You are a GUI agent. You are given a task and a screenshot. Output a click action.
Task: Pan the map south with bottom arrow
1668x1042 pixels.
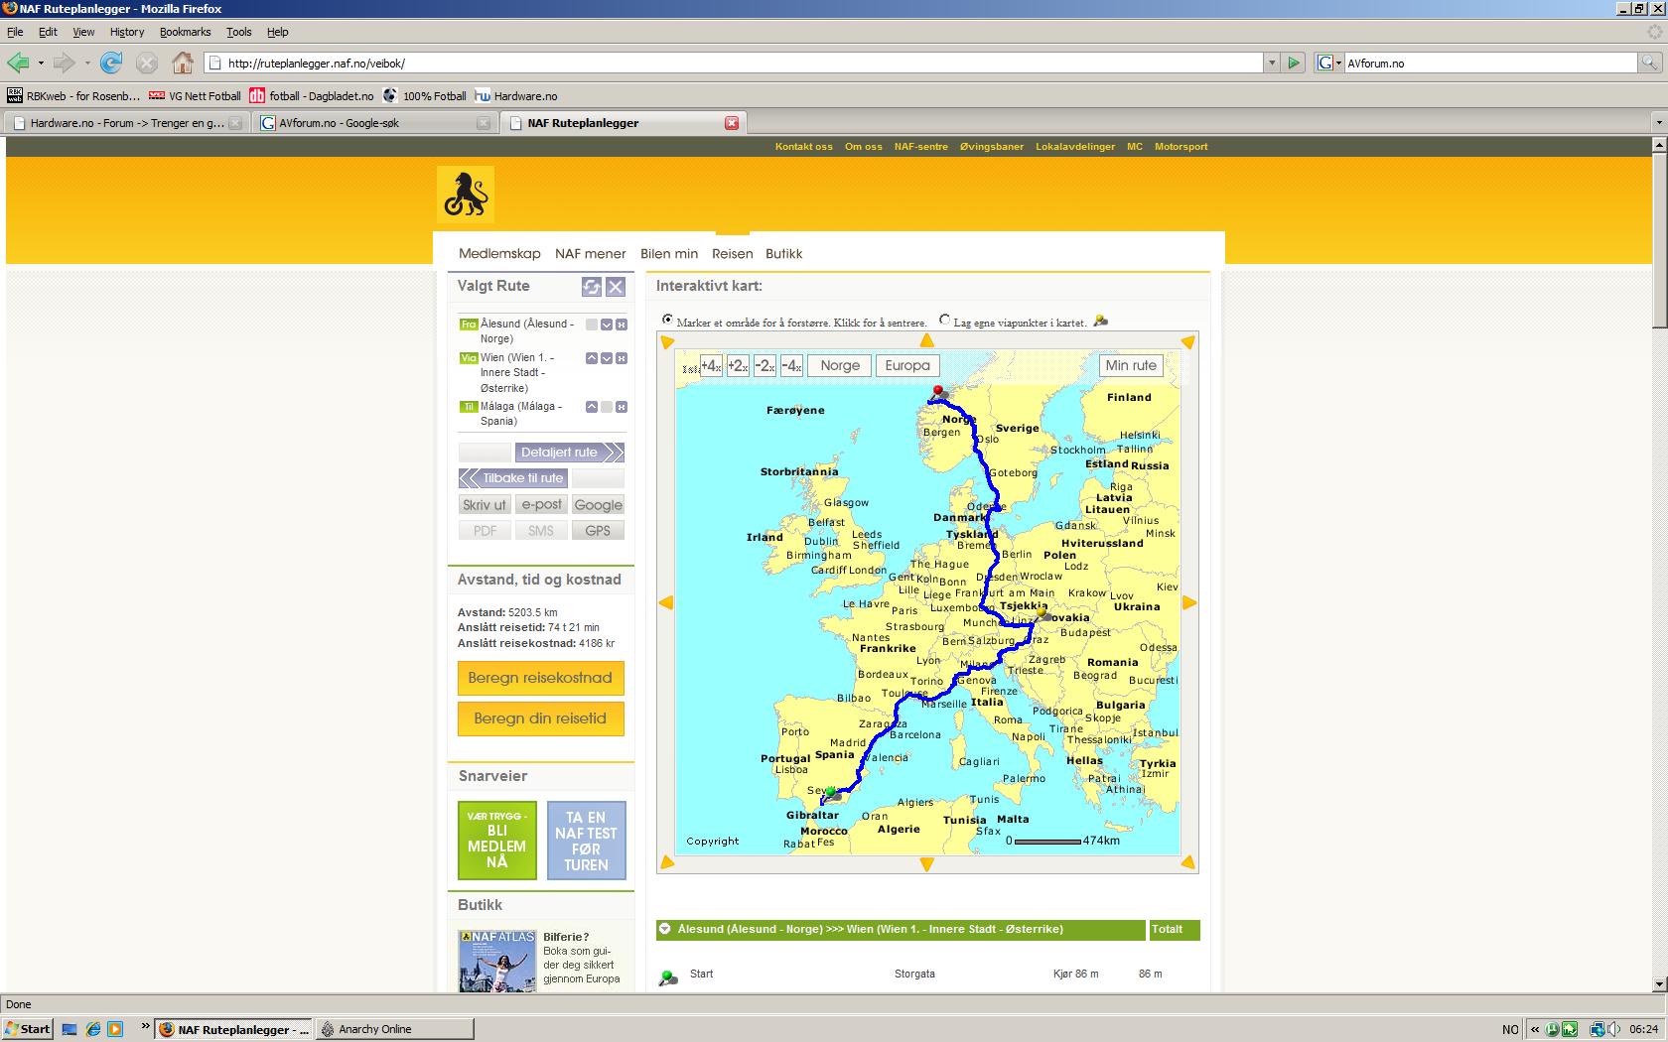tap(927, 864)
